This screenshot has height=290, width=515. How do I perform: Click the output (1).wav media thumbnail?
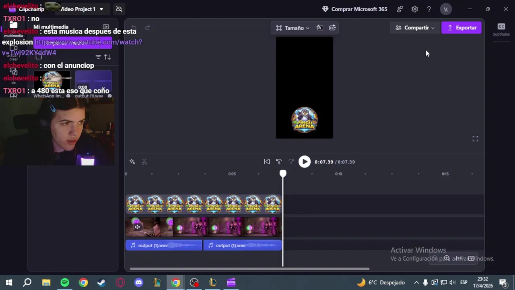coord(93,82)
